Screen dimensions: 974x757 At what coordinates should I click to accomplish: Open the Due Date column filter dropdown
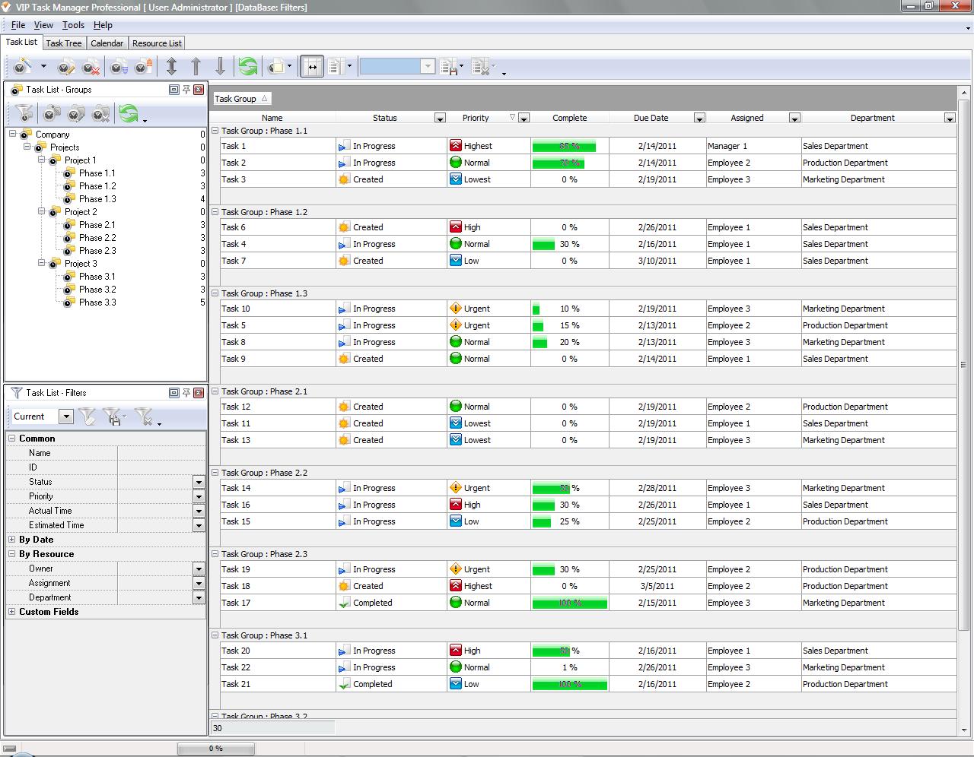click(x=699, y=118)
